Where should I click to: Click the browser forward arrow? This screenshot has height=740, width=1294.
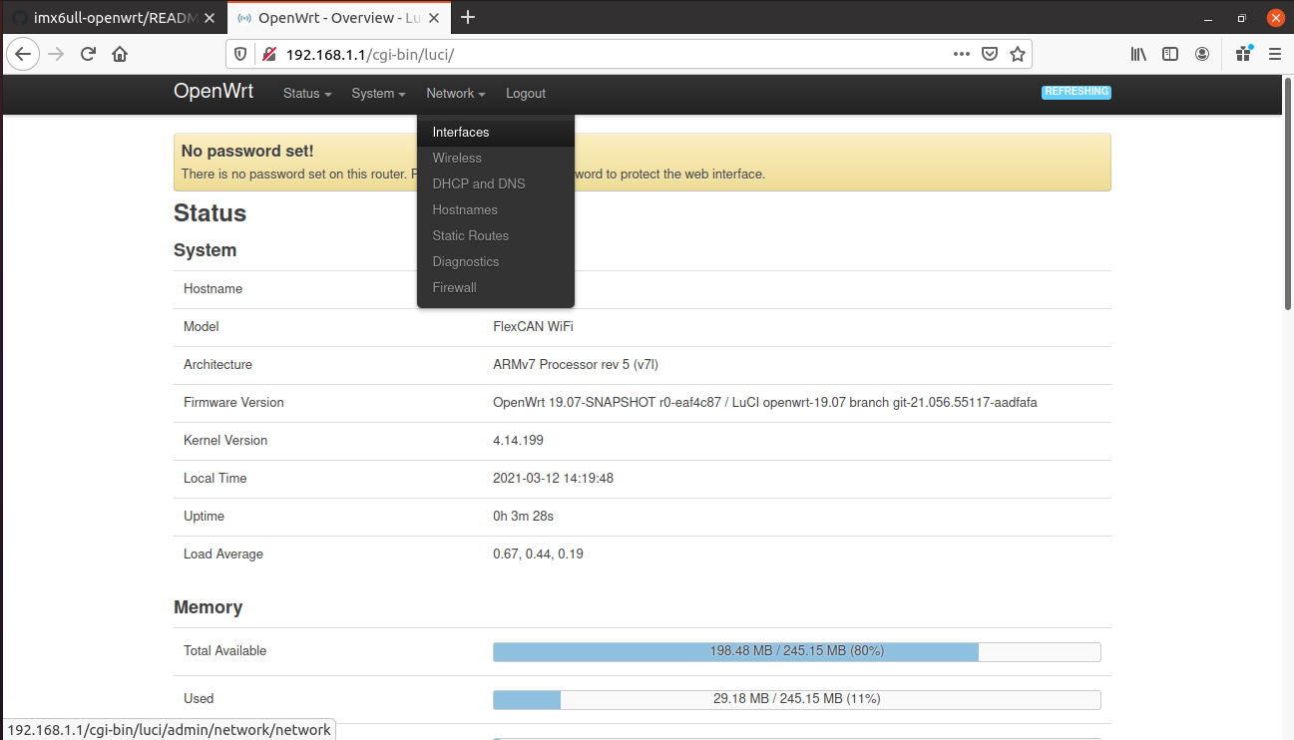pos(56,54)
